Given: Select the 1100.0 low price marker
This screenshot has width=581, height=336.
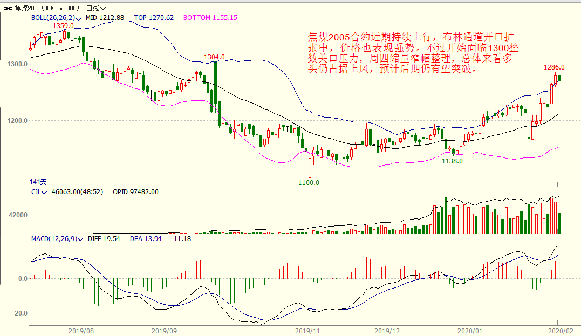Looking at the screenshot, I should 309,183.
